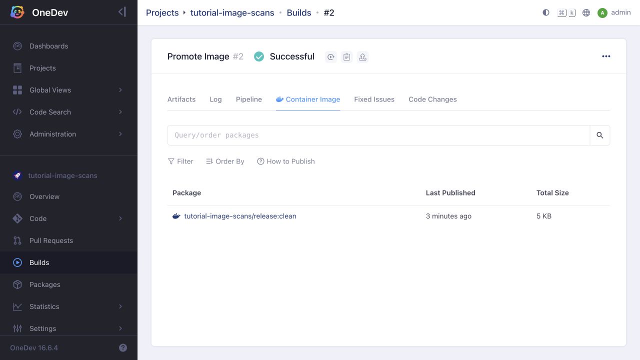Click the OneDev 16.6.4 version text
The width and height of the screenshot is (640, 360).
(x=34, y=348)
